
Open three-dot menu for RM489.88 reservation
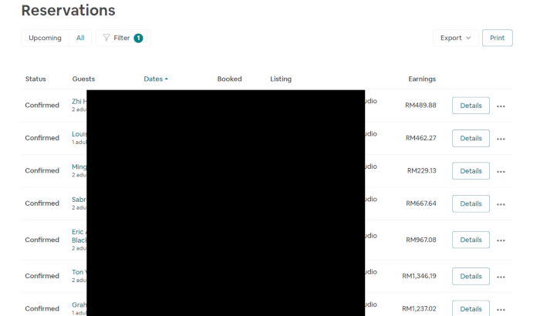coord(501,106)
